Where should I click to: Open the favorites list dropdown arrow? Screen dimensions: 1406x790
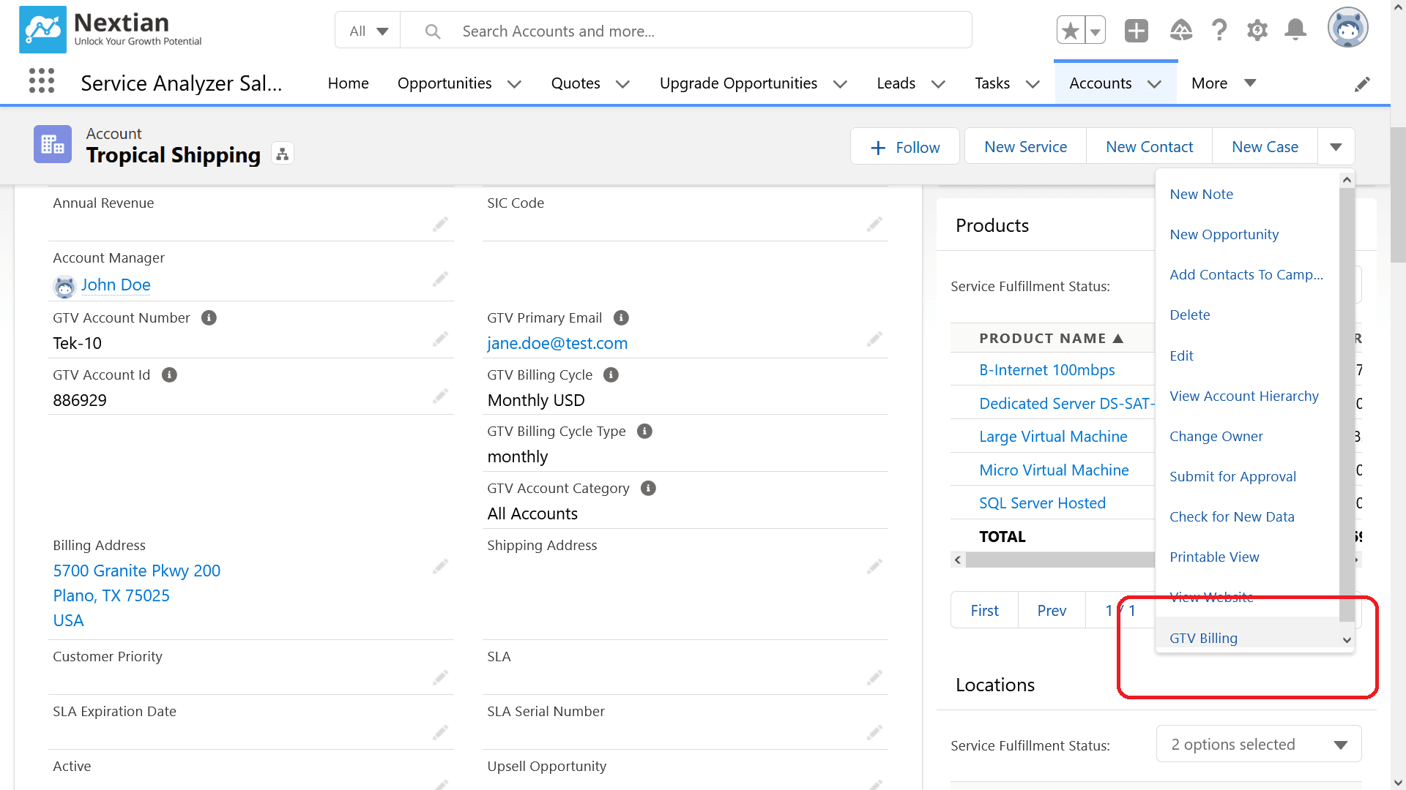coord(1096,31)
